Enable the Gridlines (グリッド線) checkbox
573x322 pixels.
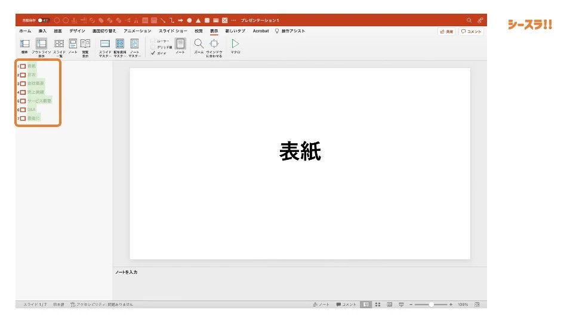coord(153,47)
